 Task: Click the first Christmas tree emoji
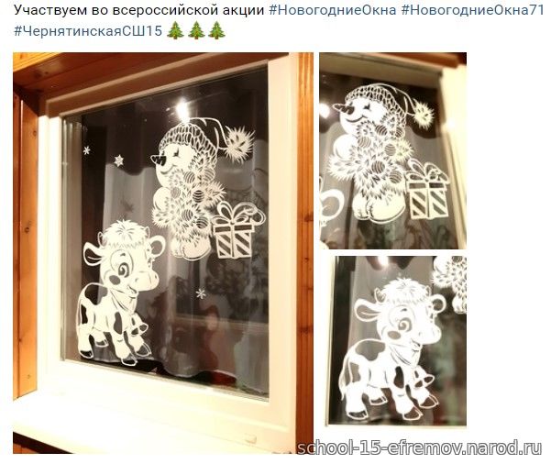tap(175, 30)
